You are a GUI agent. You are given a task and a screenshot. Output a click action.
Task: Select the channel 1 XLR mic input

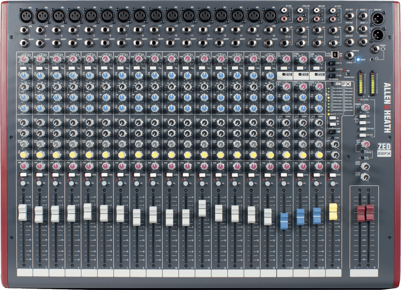pos(25,15)
